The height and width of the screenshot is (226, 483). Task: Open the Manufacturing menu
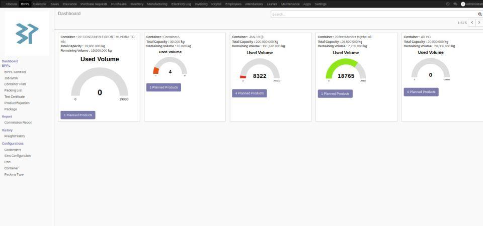[x=157, y=4]
